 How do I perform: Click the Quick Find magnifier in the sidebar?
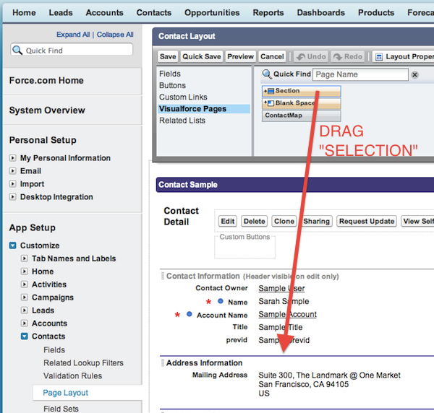tap(17, 50)
